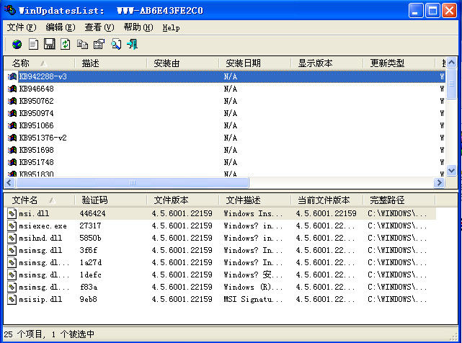Open the 文件(F) menu
Viewport: 462px width, 343px height.
coord(22,27)
